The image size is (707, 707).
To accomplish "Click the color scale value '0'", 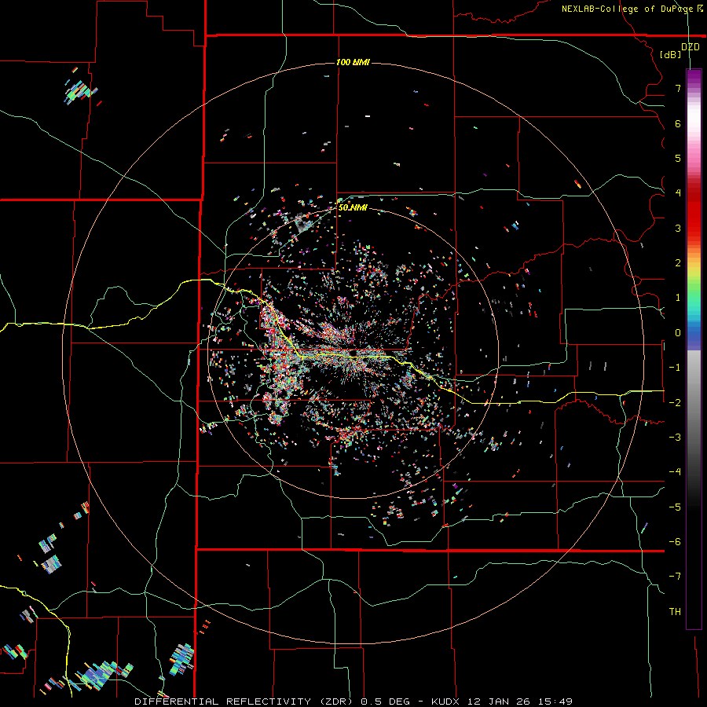I will pyautogui.click(x=678, y=333).
